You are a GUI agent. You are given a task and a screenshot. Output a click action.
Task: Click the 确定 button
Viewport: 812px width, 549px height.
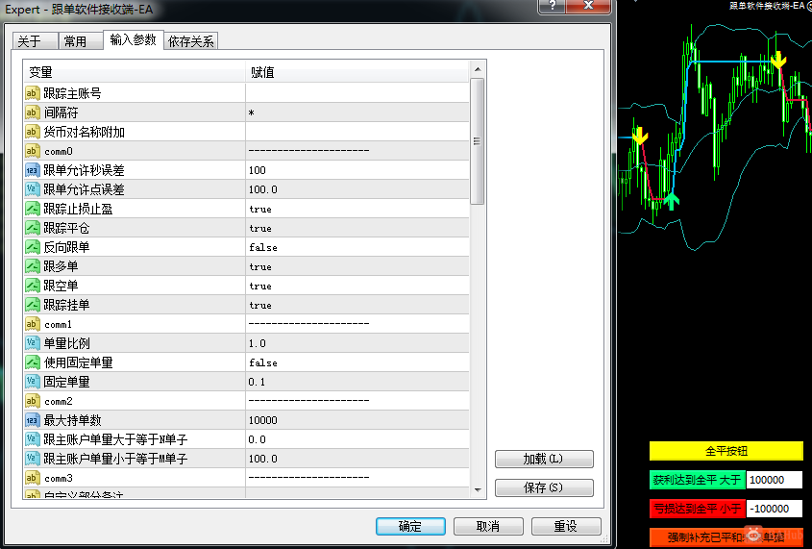pos(410,526)
